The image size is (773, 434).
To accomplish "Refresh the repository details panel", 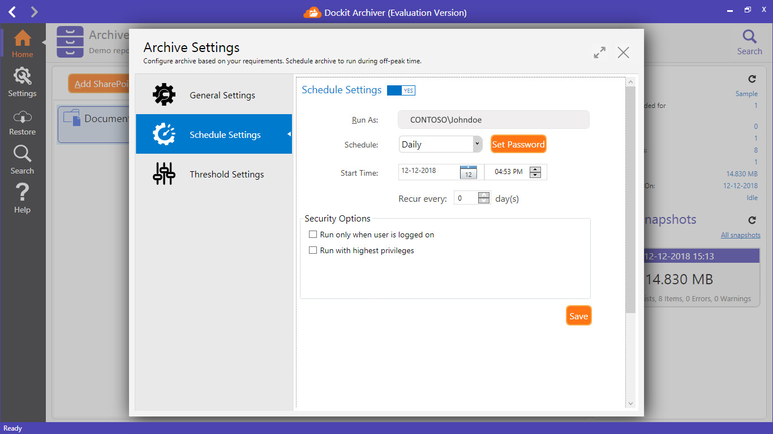I will click(752, 79).
